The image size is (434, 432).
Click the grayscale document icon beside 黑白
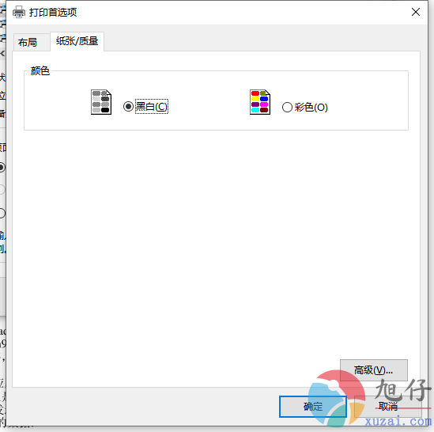click(x=101, y=102)
